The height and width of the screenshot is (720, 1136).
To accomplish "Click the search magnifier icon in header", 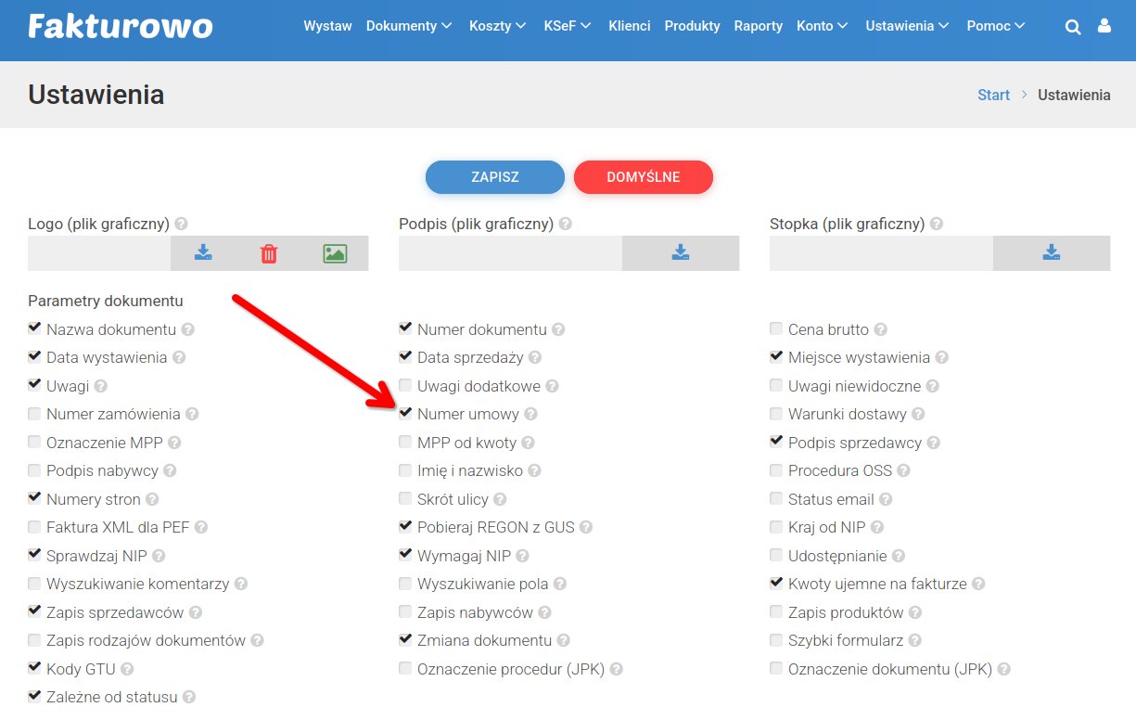I will (x=1073, y=27).
